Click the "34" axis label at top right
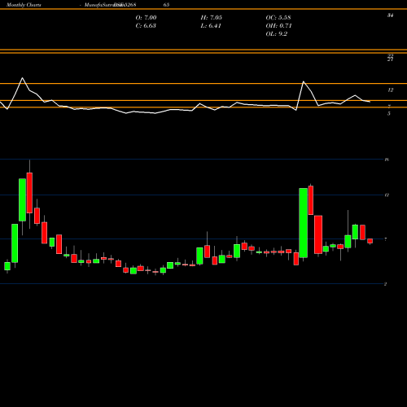407x407 pixels. tap(390, 15)
